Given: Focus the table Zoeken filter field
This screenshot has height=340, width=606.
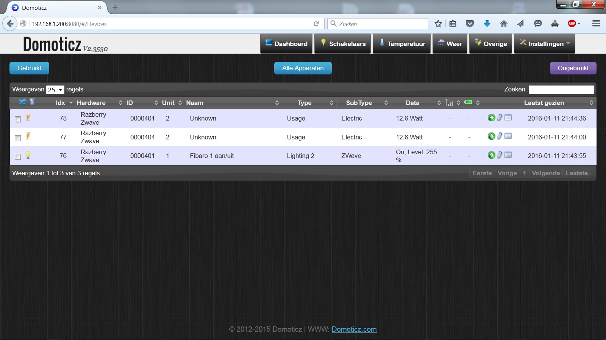Looking at the screenshot, I should [x=561, y=90].
